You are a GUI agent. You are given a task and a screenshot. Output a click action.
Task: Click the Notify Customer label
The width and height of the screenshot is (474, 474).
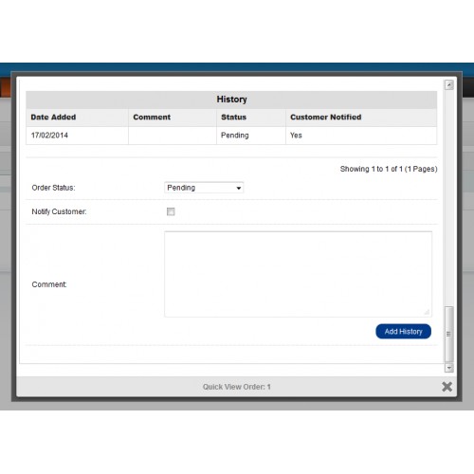click(x=59, y=211)
